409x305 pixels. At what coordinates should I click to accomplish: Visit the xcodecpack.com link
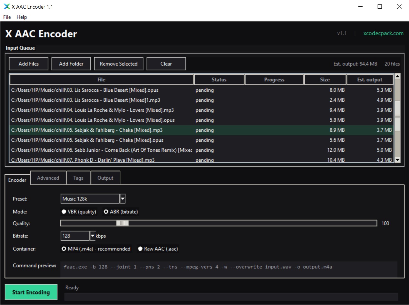(383, 33)
